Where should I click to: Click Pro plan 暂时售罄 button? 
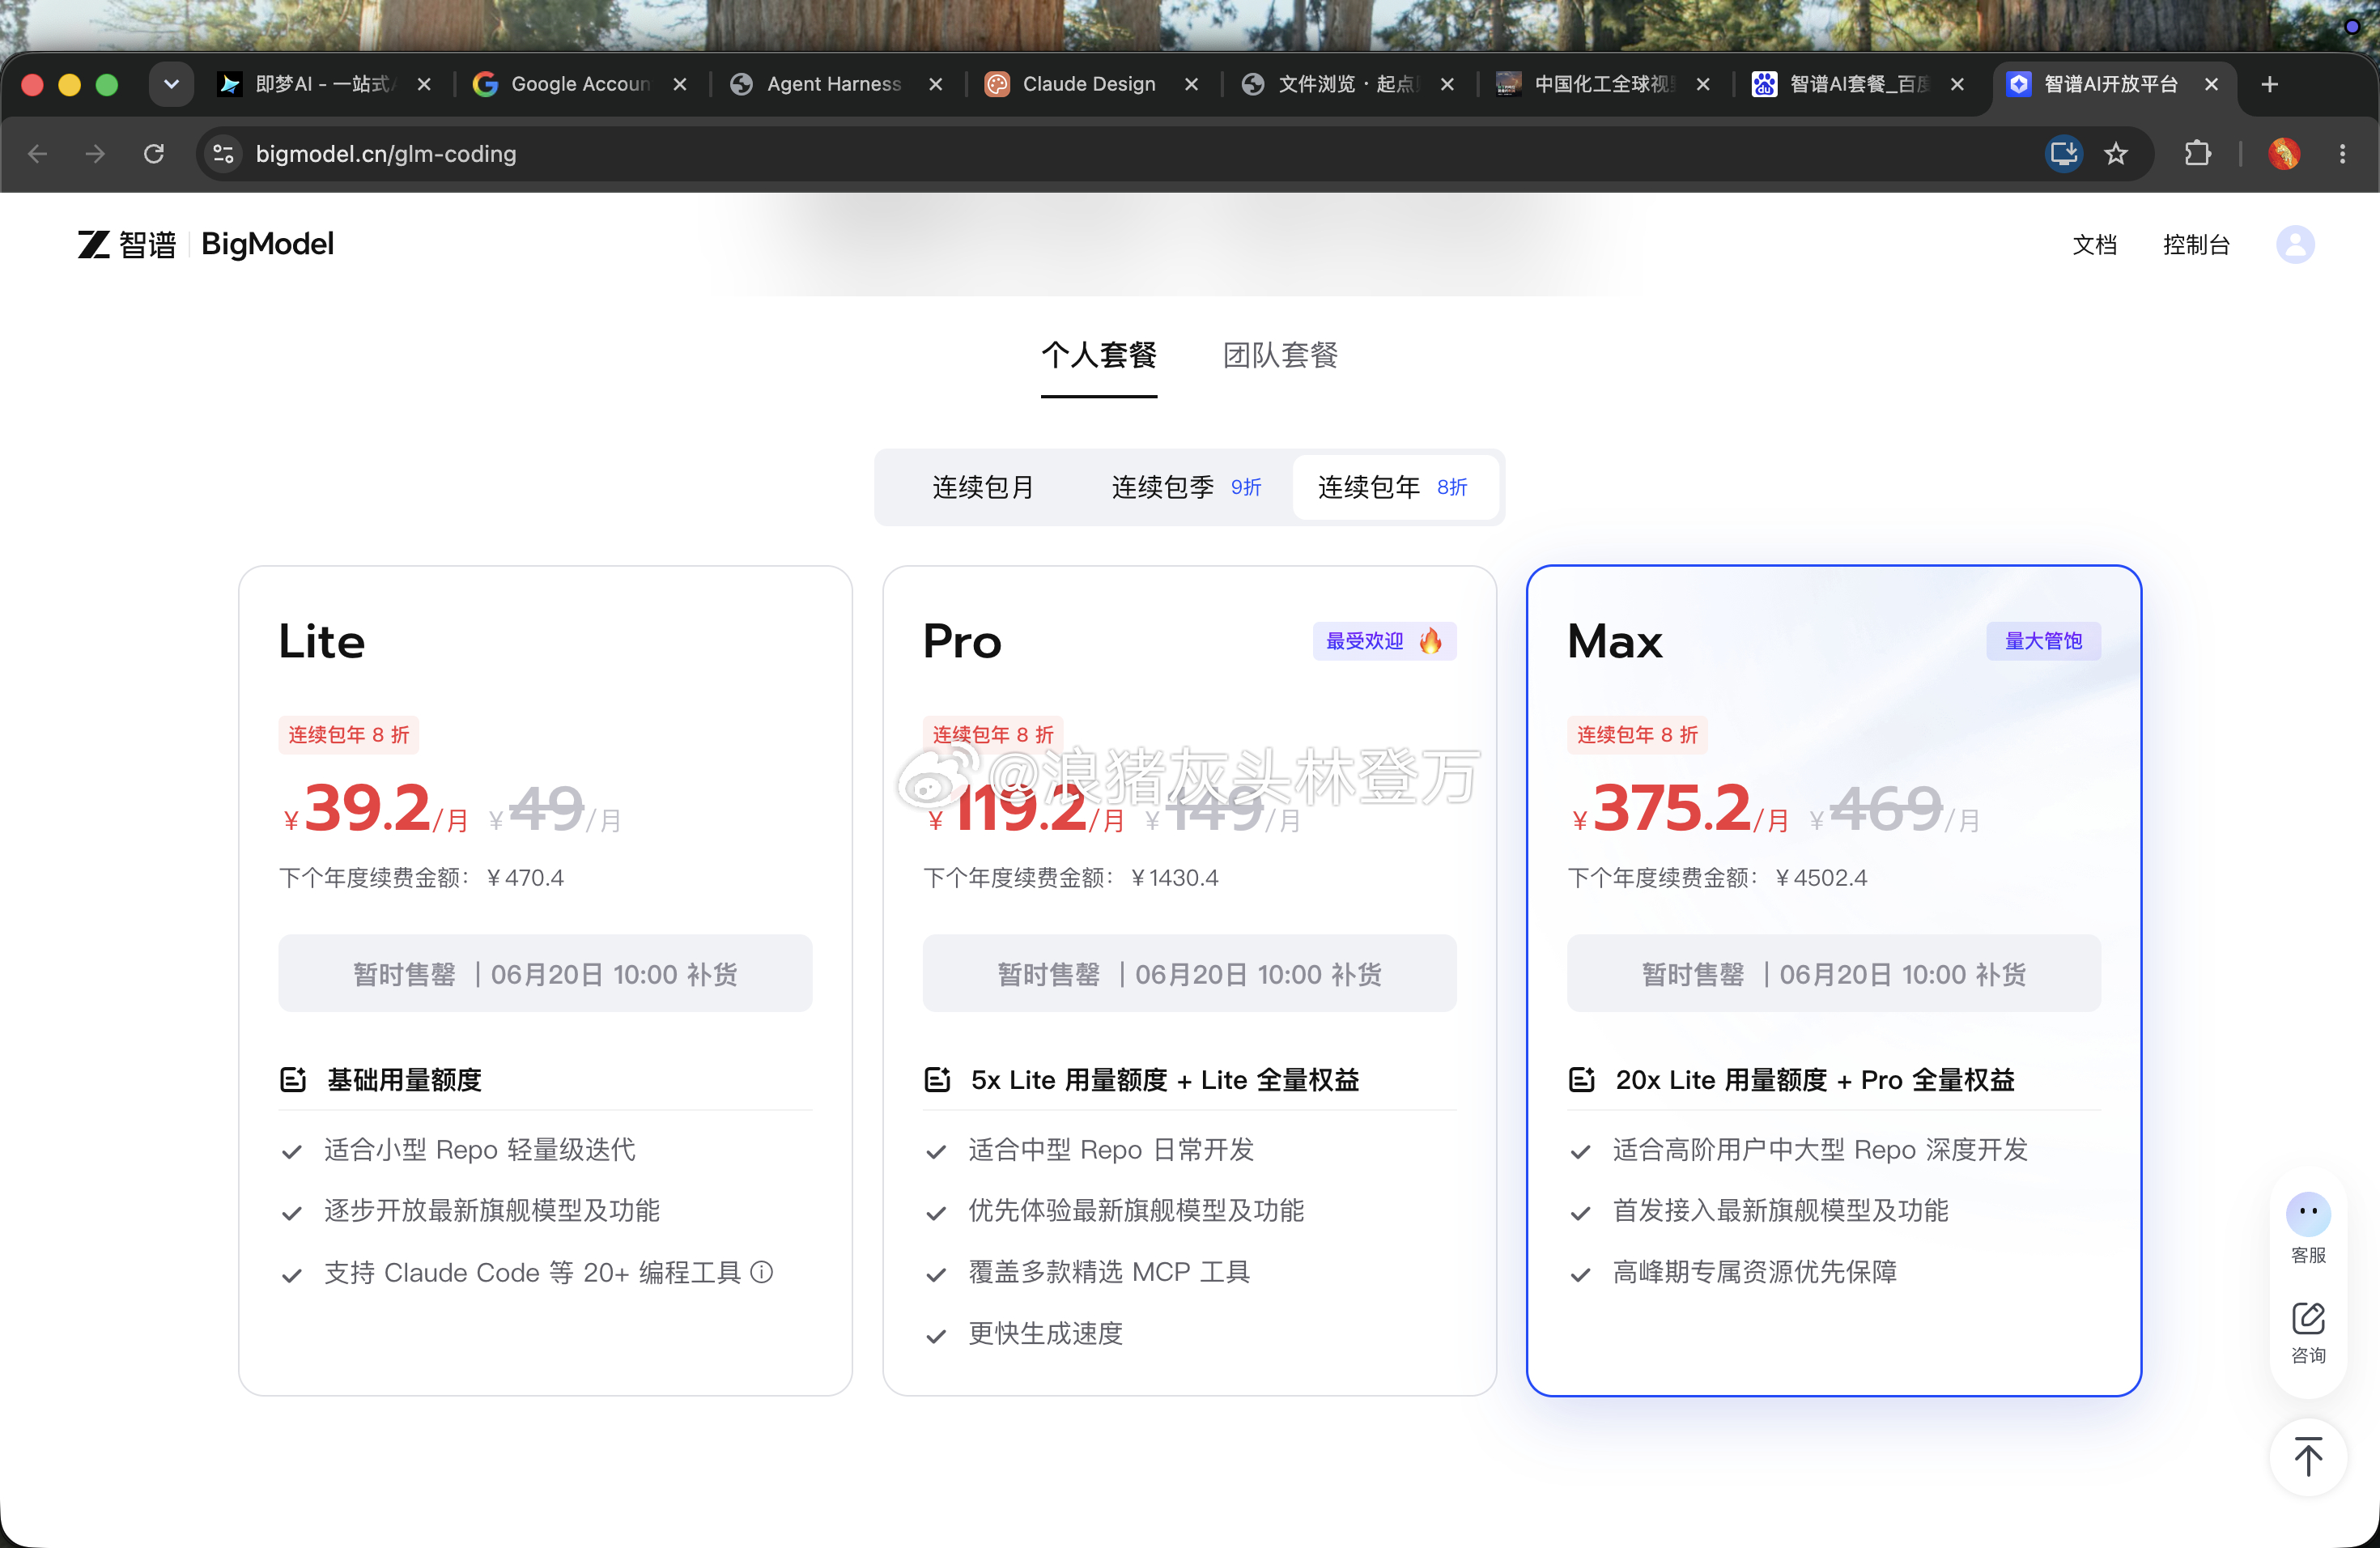click(x=1189, y=974)
